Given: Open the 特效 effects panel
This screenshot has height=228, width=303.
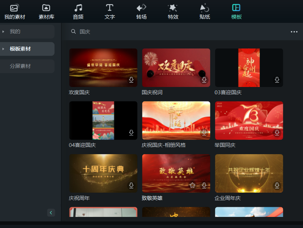Looking at the screenshot, I should [x=173, y=11].
